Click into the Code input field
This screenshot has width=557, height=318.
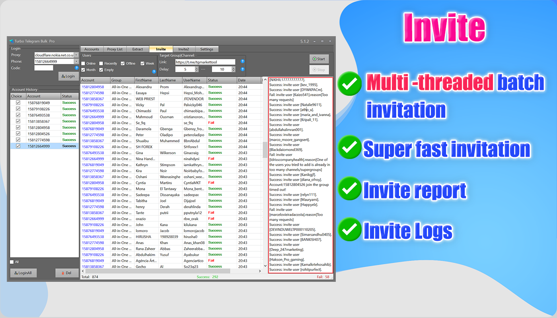[x=44, y=68]
